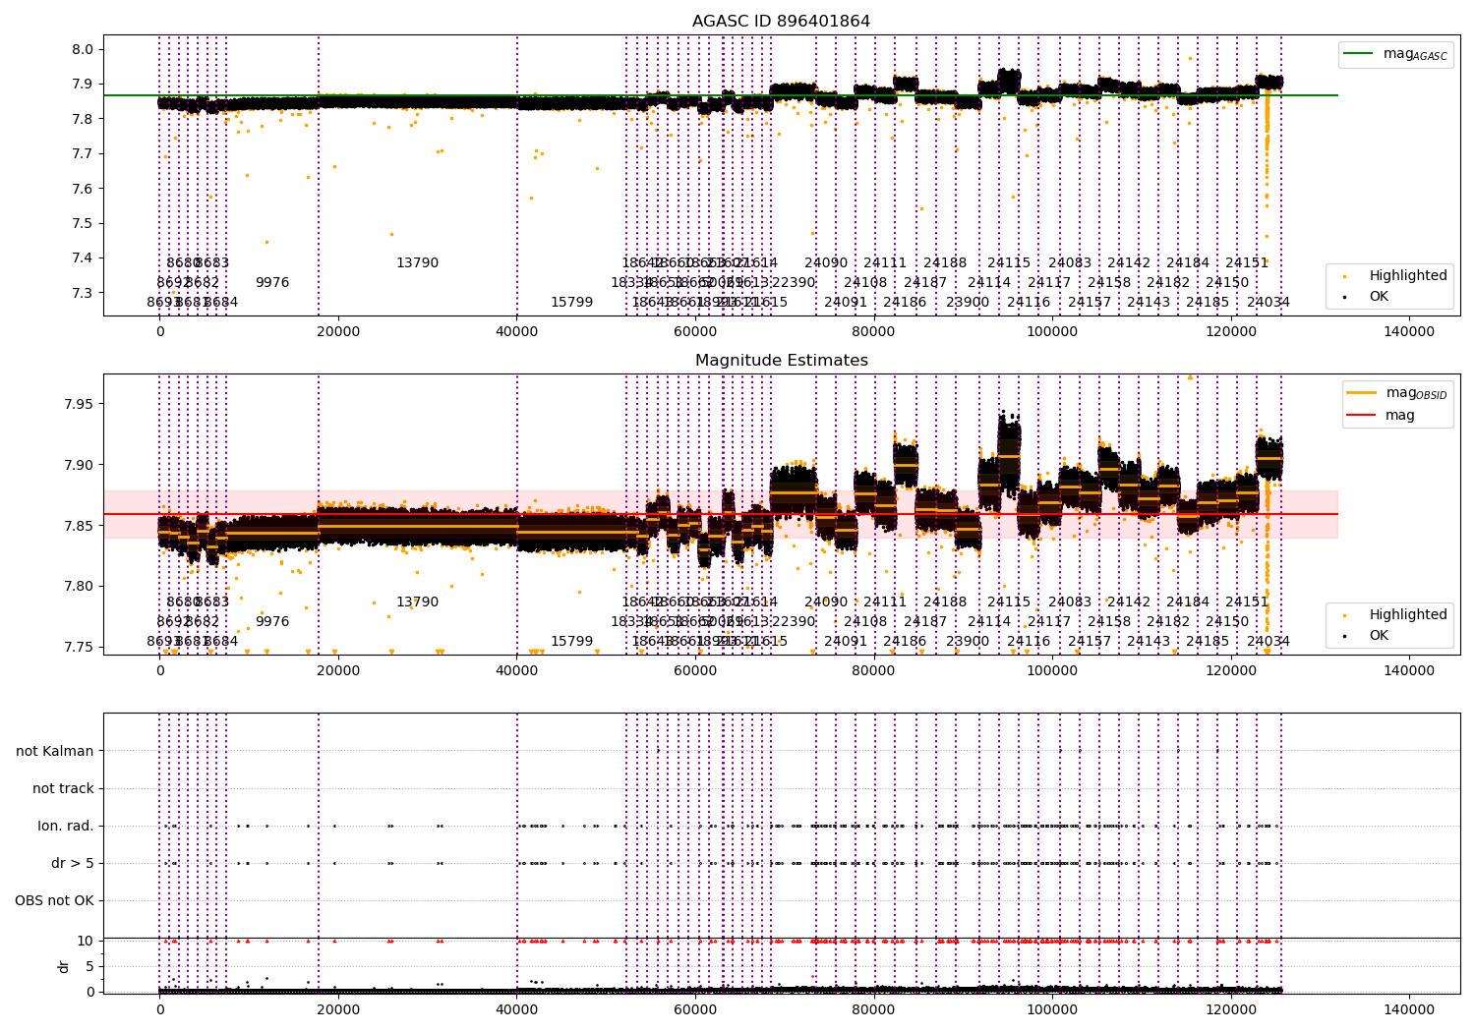Click the 10 tick on the dr axis
The height and width of the screenshot is (1032, 1475).
coord(86,941)
